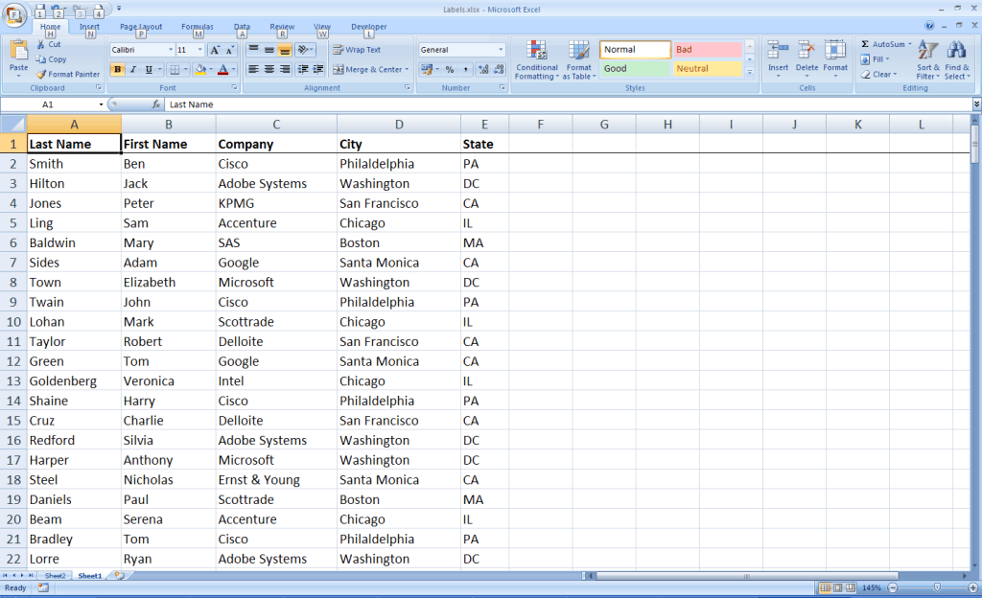The width and height of the screenshot is (982, 598).
Task: Open the Excel Help question mark
Action: coord(929,26)
